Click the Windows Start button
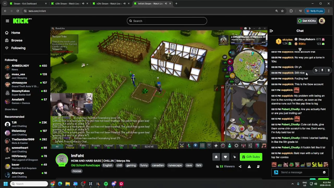The width and height of the screenshot is (334, 188). pyautogui.click(x=5, y=184)
